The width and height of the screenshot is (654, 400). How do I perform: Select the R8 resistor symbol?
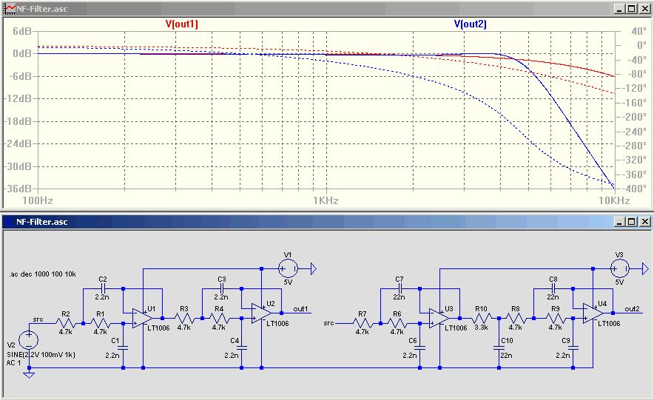[516, 319]
